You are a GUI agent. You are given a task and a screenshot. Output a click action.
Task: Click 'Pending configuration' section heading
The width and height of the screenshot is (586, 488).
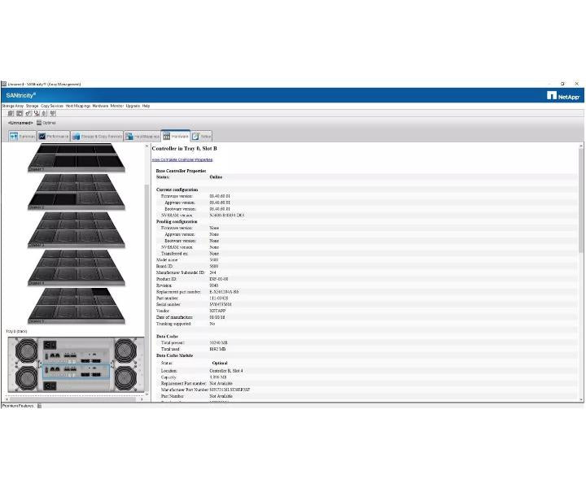coord(177,221)
